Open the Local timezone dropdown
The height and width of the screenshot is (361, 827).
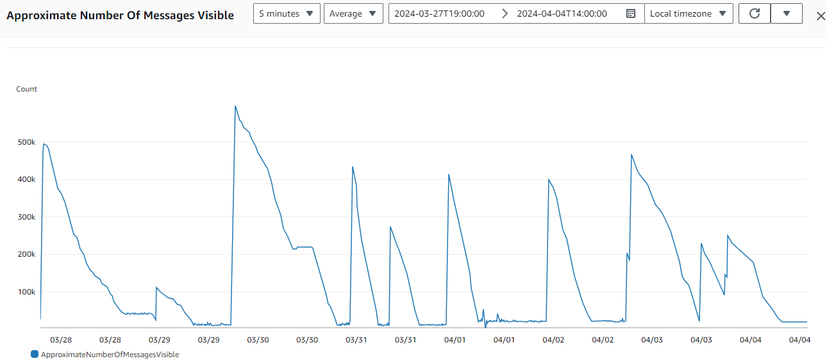[x=689, y=13]
